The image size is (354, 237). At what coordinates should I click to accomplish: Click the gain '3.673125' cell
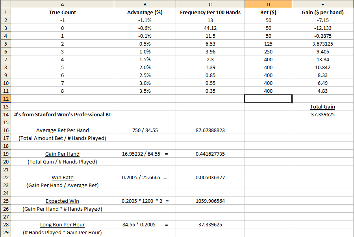[322, 44]
